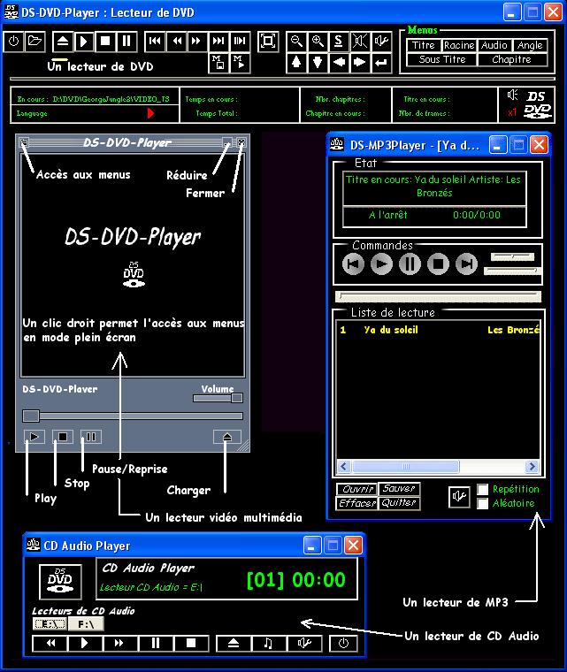This screenshot has width=567, height=672.
Task: Select 'Ya du soleil' in playlist
Action: coord(391,330)
